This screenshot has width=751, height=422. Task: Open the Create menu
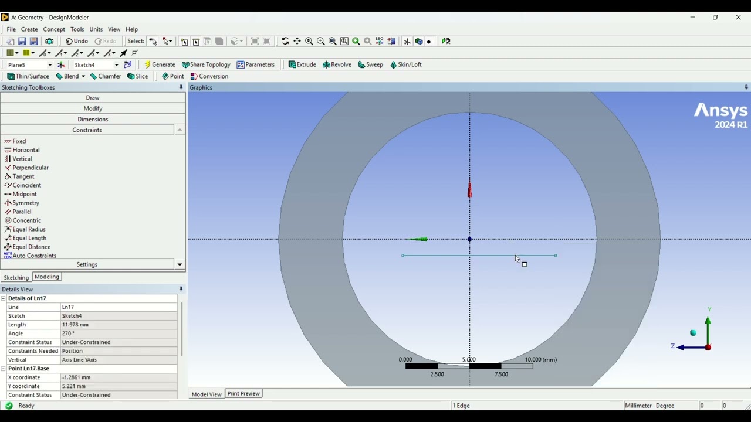[29, 29]
